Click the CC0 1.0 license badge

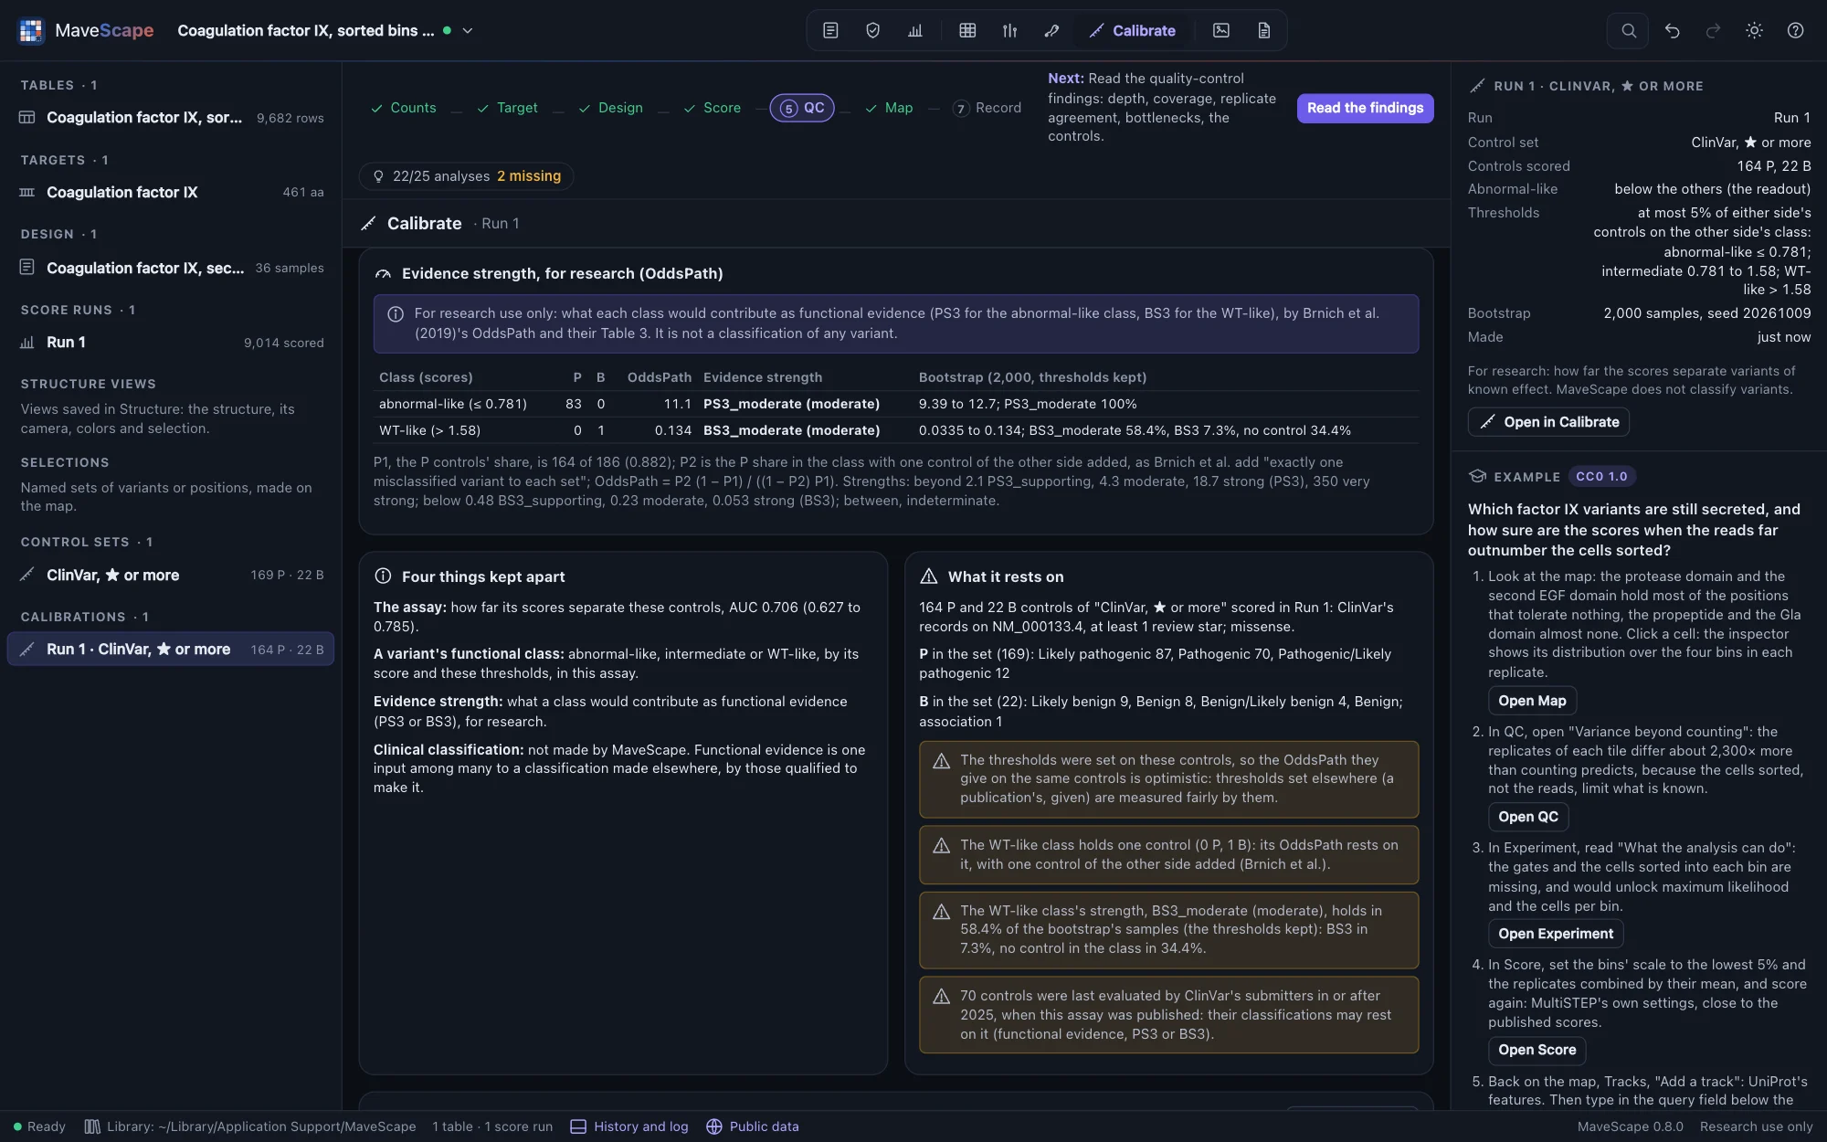coord(1601,477)
